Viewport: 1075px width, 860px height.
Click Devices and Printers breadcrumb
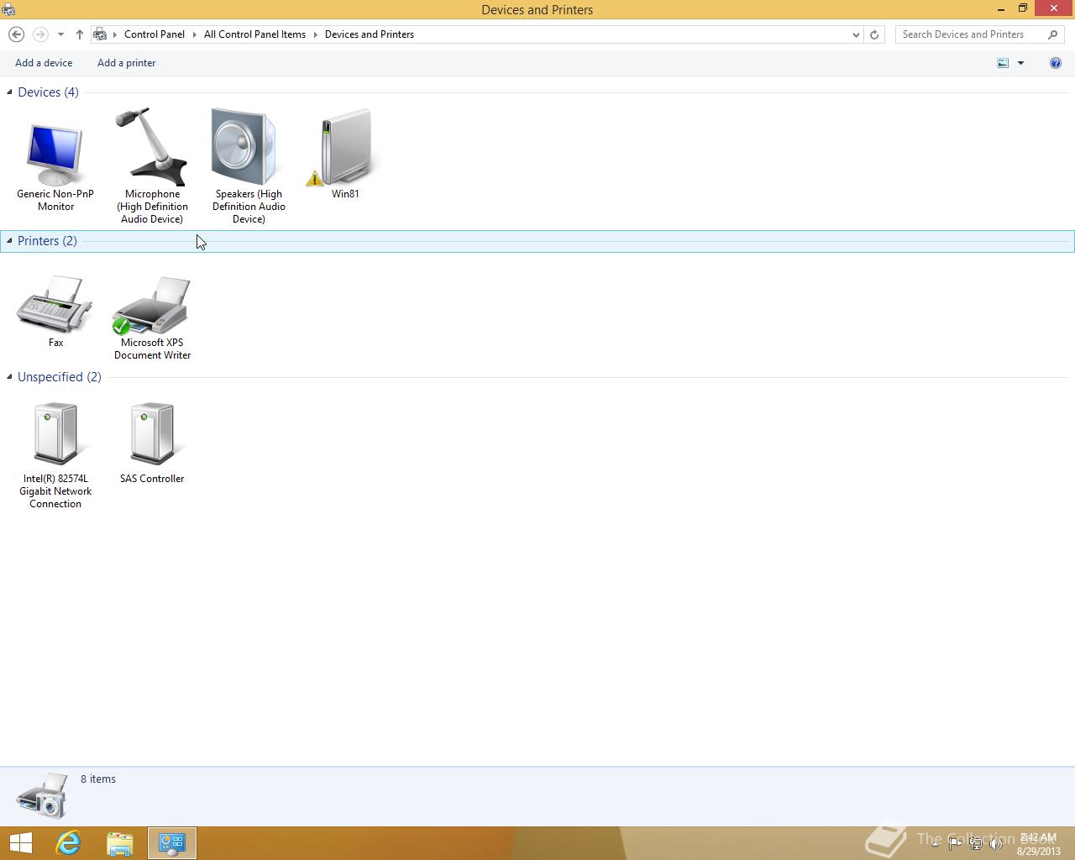pos(370,34)
